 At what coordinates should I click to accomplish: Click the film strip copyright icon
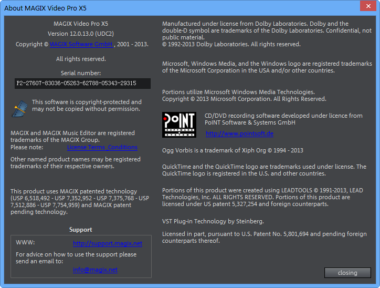point(19,109)
